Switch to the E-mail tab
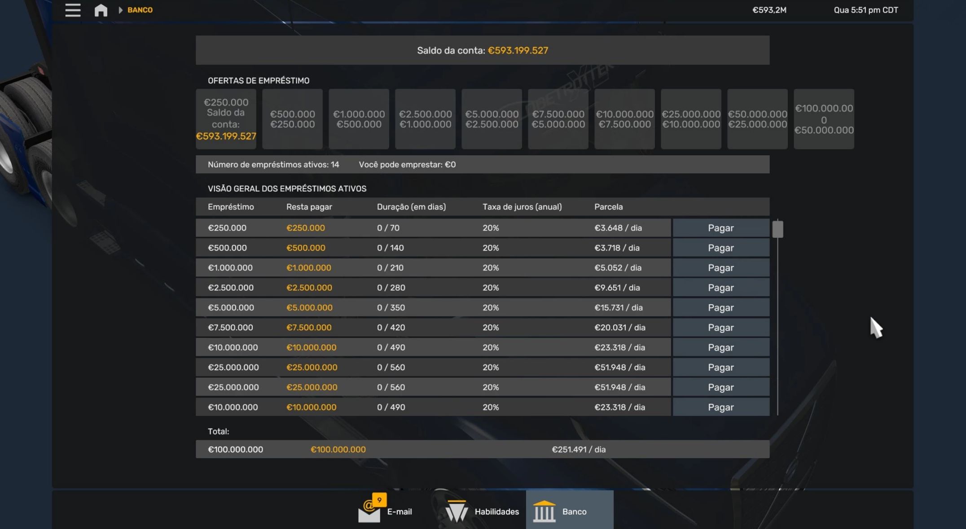 click(400, 512)
